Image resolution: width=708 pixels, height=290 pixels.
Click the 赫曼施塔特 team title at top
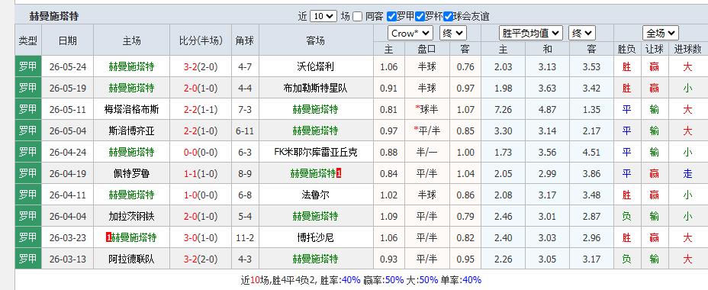pyautogui.click(x=53, y=16)
